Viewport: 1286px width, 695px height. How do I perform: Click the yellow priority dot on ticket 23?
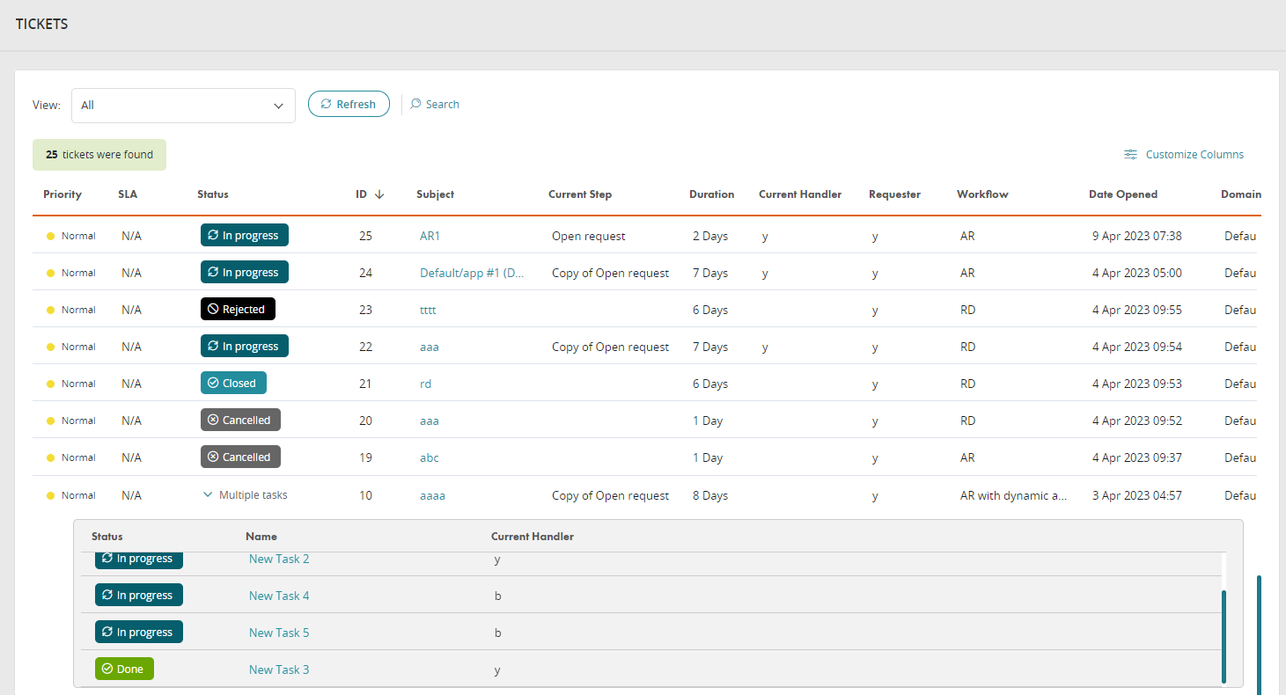(50, 310)
